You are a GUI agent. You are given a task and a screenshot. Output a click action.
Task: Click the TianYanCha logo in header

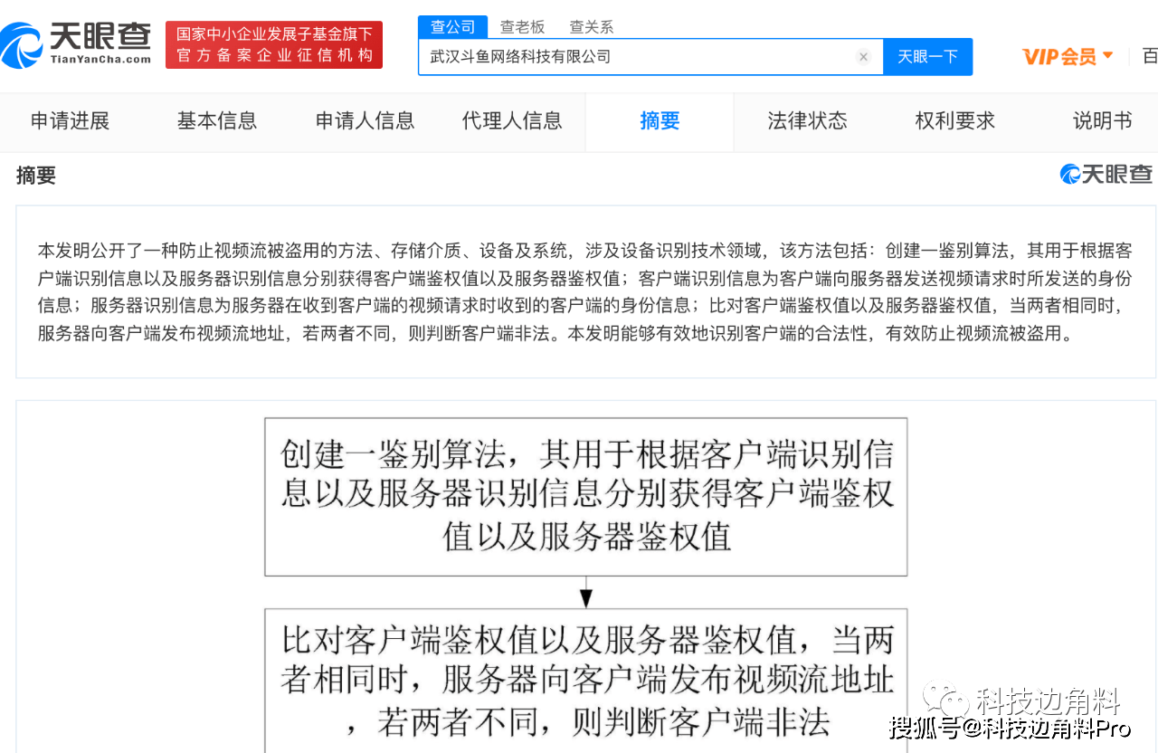(x=77, y=44)
